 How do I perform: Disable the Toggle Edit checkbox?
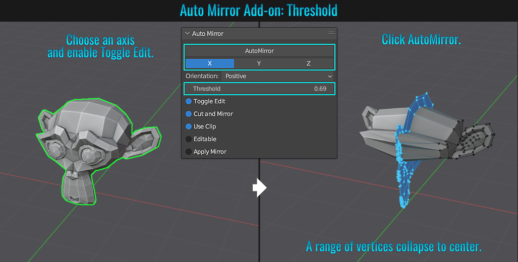(189, 101)
